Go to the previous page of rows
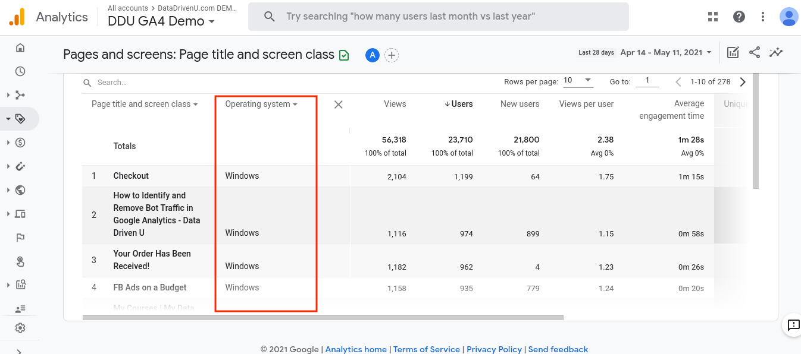801x354 pixels. [x=678, y=82]
